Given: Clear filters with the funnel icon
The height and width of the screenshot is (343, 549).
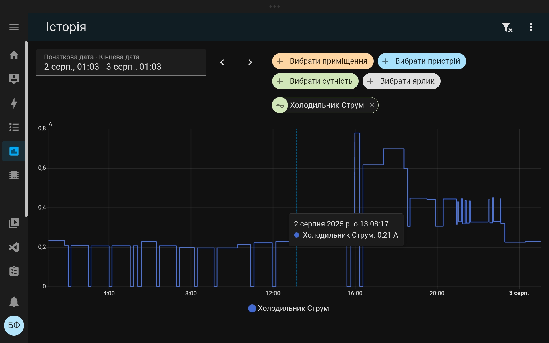Looking at the screenshot, I should coord(507,27).
